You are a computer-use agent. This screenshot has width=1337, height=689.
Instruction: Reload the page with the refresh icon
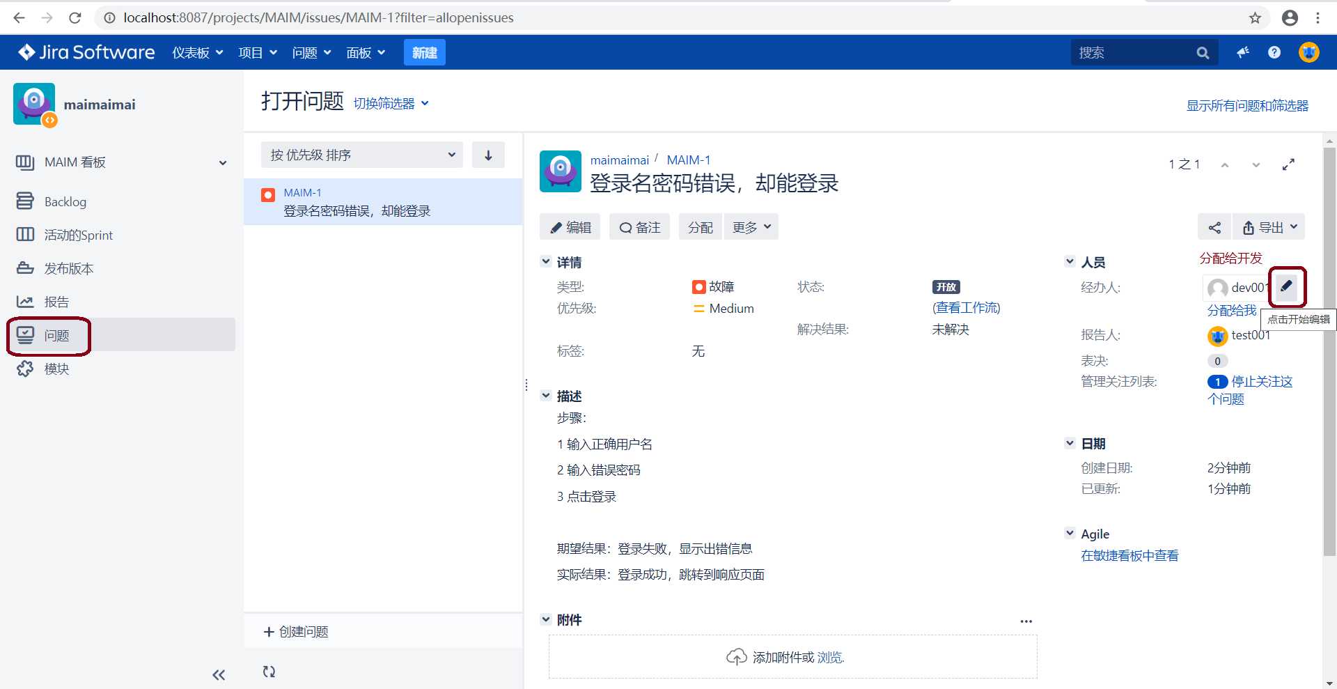point(75,17)
